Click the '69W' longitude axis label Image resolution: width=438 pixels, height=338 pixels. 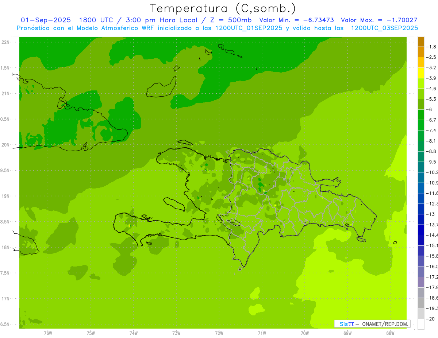pos(347,333)
